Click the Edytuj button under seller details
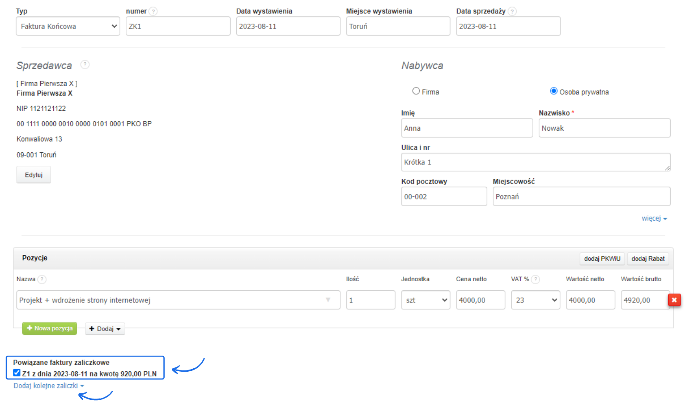 point(34,175)
